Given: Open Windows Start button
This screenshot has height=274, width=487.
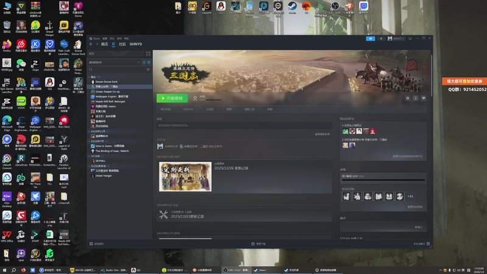Looking at the screenshot, I should (4, 270).
